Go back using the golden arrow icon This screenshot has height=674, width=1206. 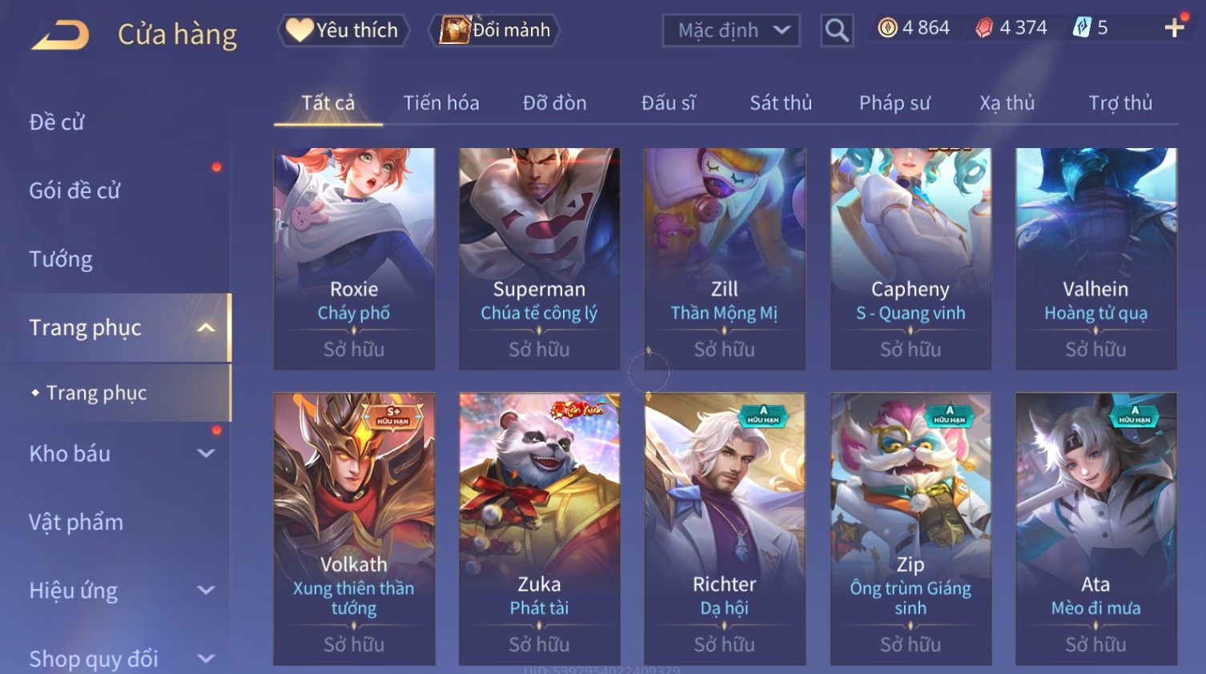tap(60, 35)
